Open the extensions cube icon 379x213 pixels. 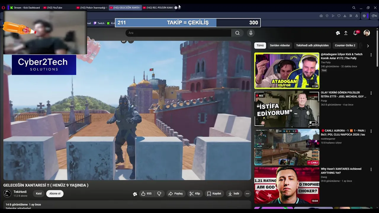click(364, 16)
